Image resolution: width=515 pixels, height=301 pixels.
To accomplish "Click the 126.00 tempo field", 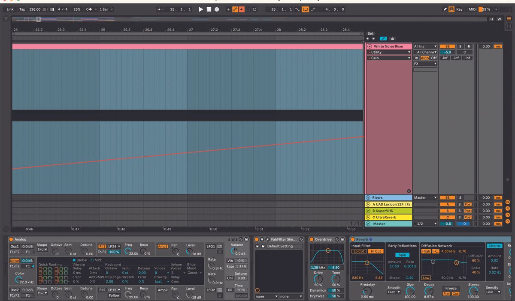I will (35, 9).
